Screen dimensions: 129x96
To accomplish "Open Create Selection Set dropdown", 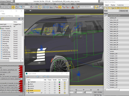I will pos(86,7).
